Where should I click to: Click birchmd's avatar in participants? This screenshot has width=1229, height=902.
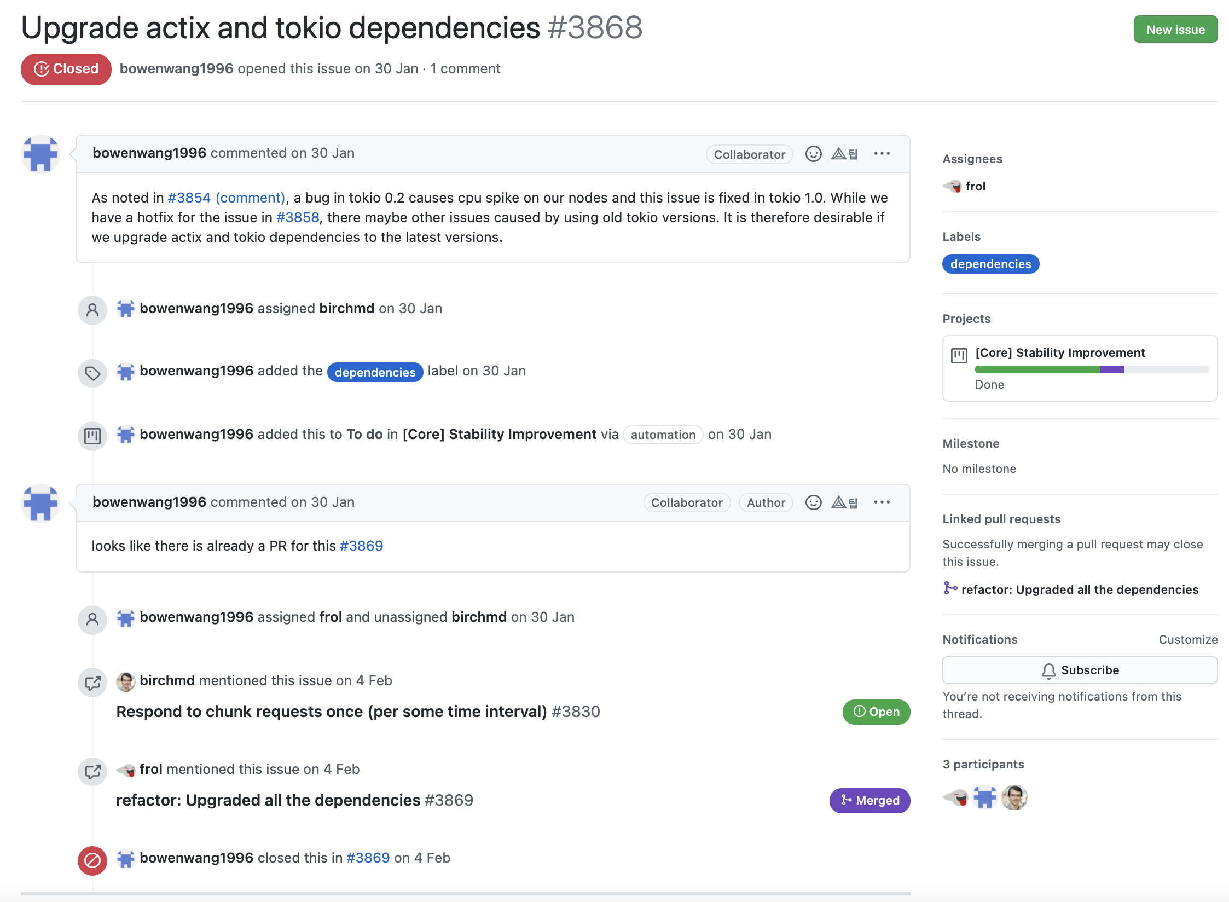1014,797
